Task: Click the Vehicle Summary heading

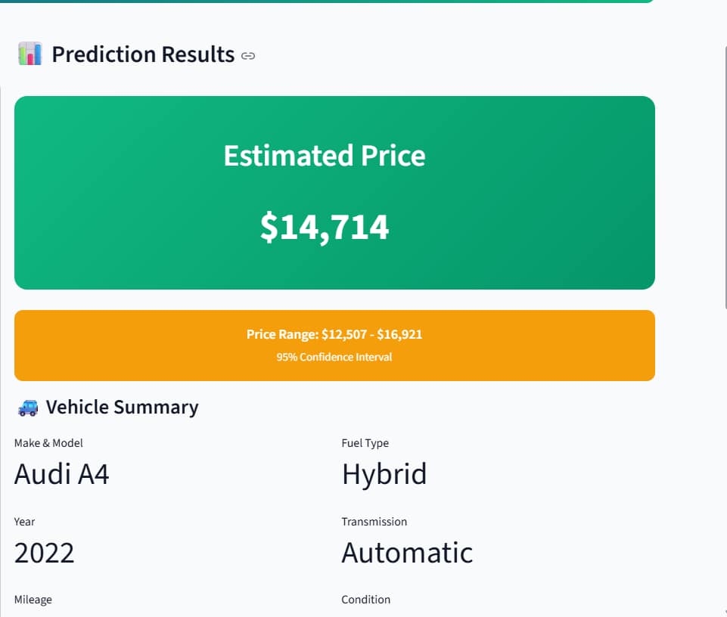Action: click(x=122, y=408)
